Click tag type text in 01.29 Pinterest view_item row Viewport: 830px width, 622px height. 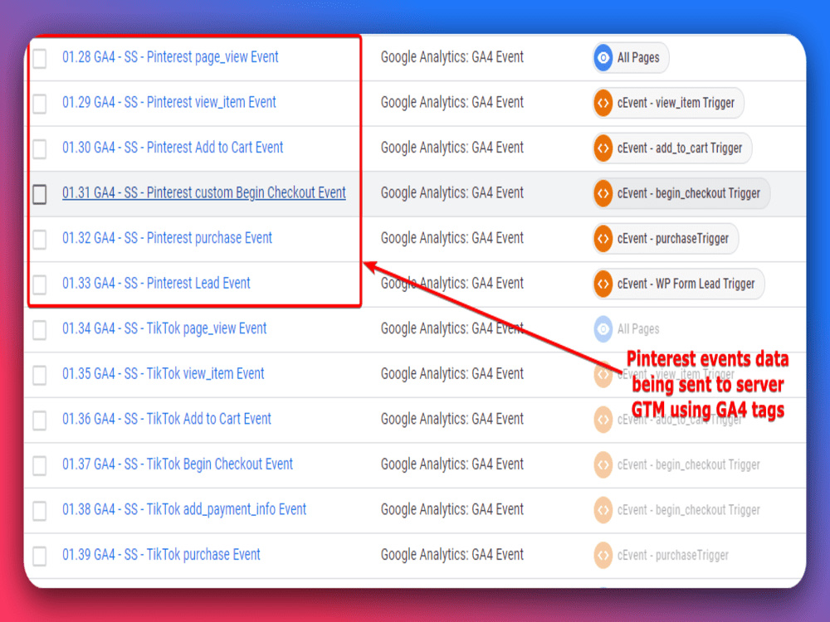(452, 102)
